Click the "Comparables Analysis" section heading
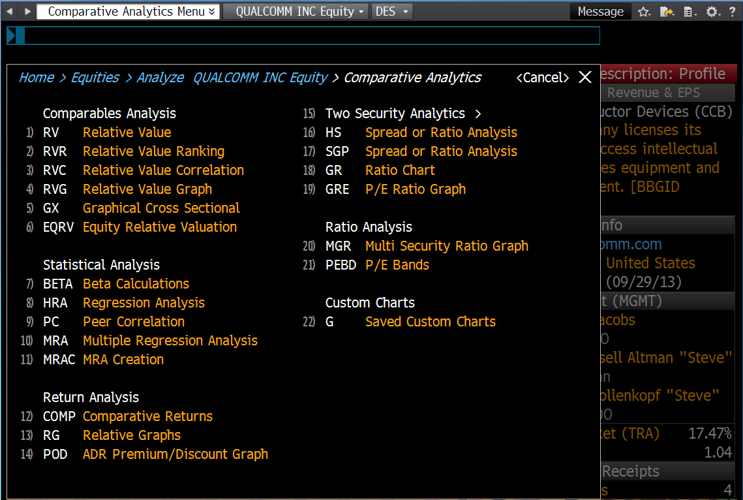Viewport: 743px width, 500px height. click(x=110, y=114)
